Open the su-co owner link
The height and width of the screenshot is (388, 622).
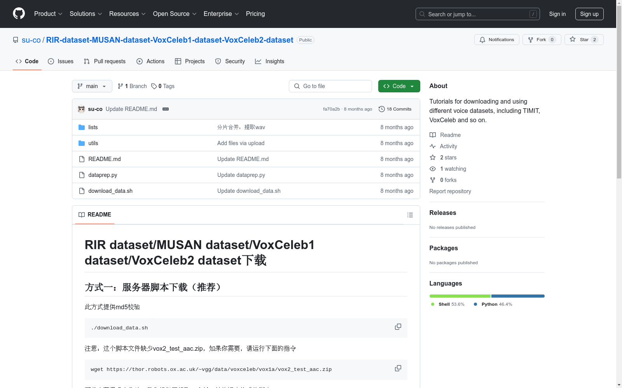tap(31, 40)
